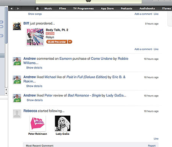The width and height of the screenshot is (172, 147).
Task: Report the most recent comment
Action: [x=152, y=145]
